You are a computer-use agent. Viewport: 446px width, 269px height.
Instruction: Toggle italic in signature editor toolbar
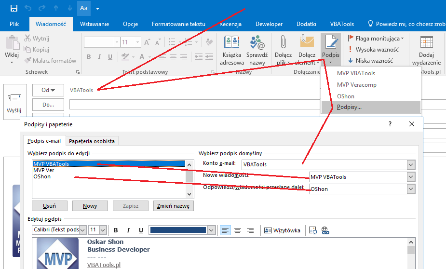tap(128, 230)
